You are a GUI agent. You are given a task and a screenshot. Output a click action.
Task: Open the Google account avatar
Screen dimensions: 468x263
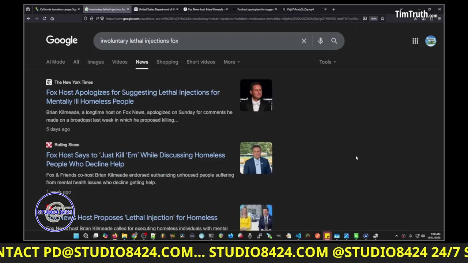pyautogui.click(x=431, y=41)
